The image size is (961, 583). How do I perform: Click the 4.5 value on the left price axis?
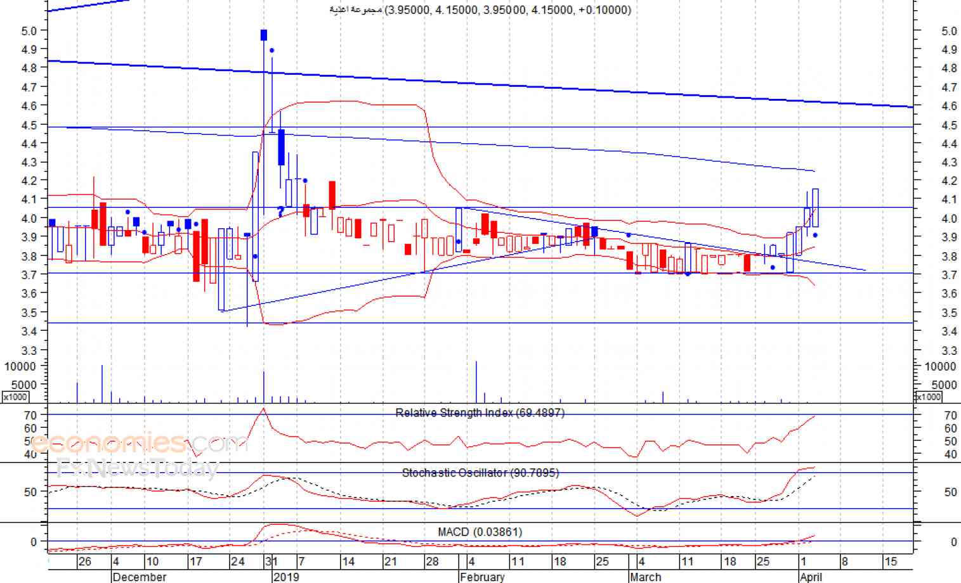pyautogui.click(x=30, y=125)
